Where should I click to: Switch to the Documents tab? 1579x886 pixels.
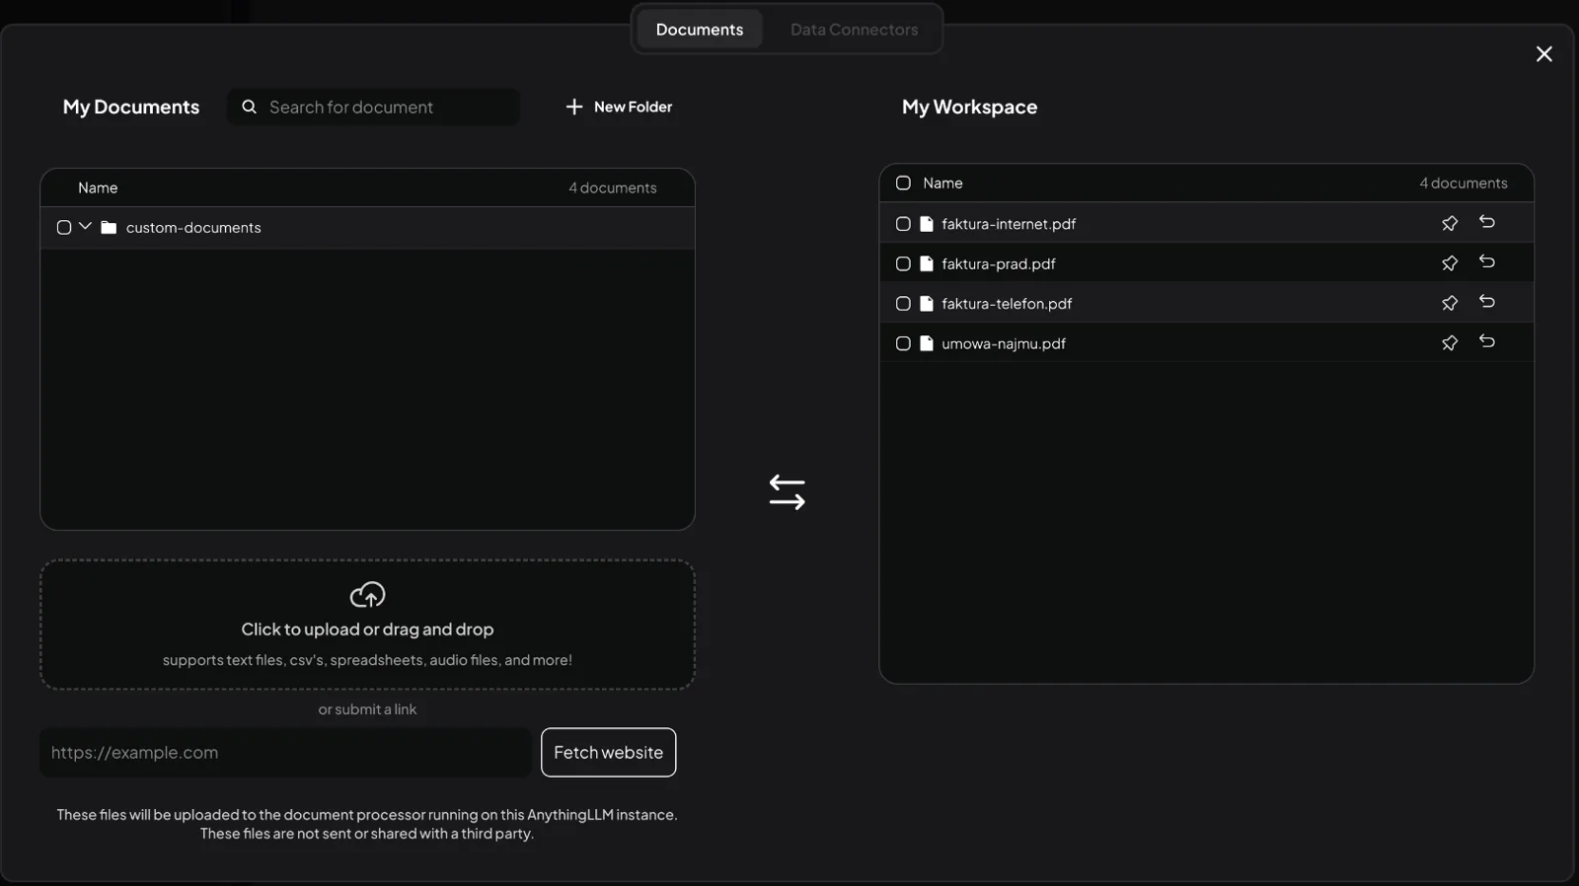[700, 30]
